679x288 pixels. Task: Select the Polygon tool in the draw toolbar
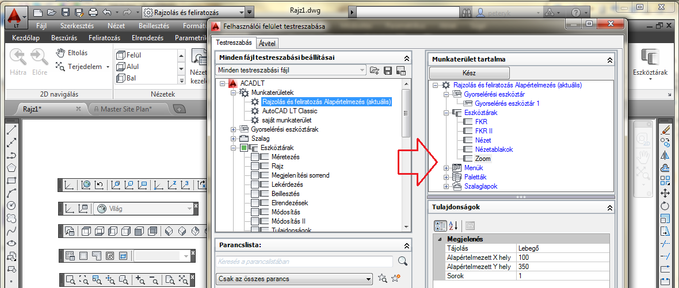(x=12, y=168)
